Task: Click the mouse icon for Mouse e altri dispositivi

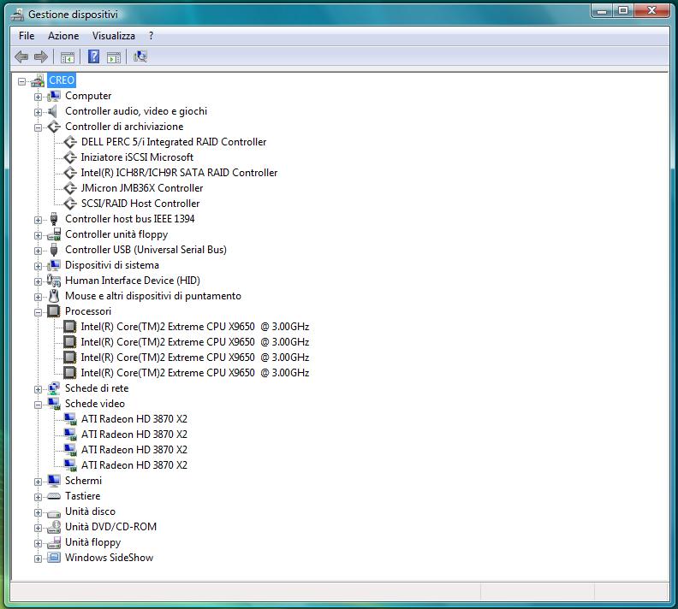Action: pos(54,296)
